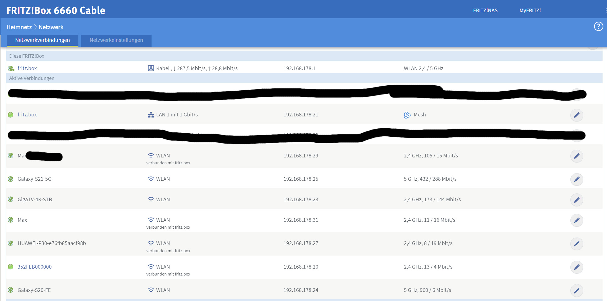
Task: Open FRITZ!NAS in the header
Action: point(485,11)
